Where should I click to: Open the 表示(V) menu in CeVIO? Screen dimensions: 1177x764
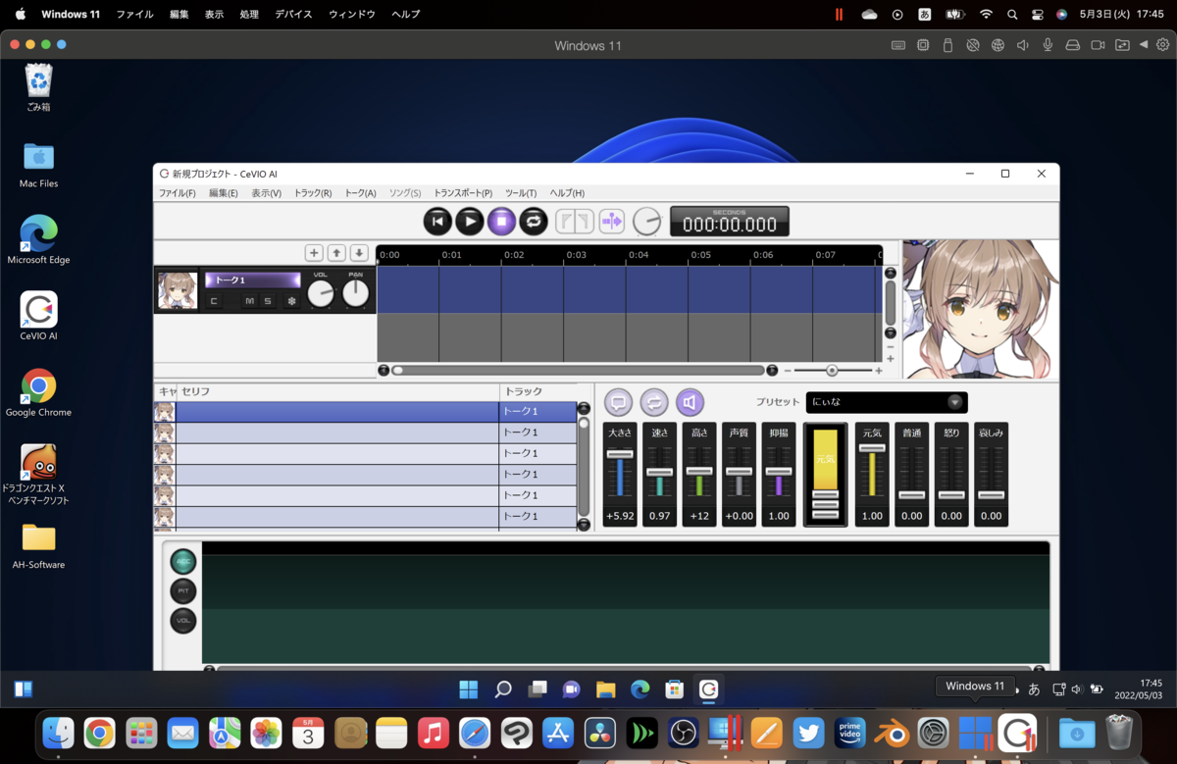pyautogui.click(x=266, y=193)
